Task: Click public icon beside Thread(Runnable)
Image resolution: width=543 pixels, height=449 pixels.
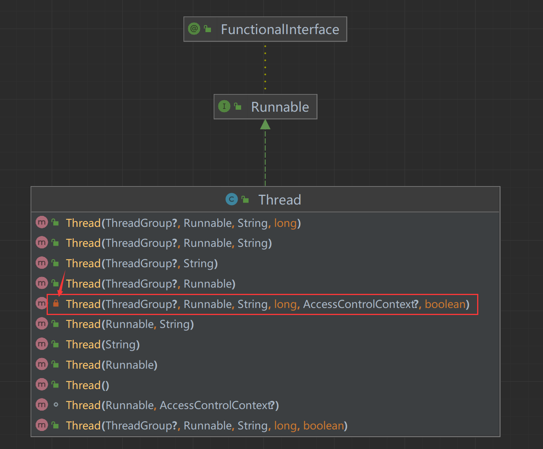Action: (x=56, y=364)
